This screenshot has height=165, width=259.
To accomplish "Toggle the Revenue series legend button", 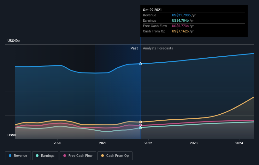I will coord(18,156).
